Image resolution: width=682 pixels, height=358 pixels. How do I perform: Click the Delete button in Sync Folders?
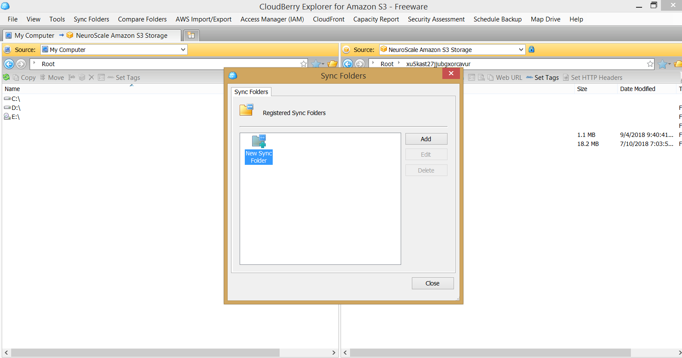coord(426,170)
